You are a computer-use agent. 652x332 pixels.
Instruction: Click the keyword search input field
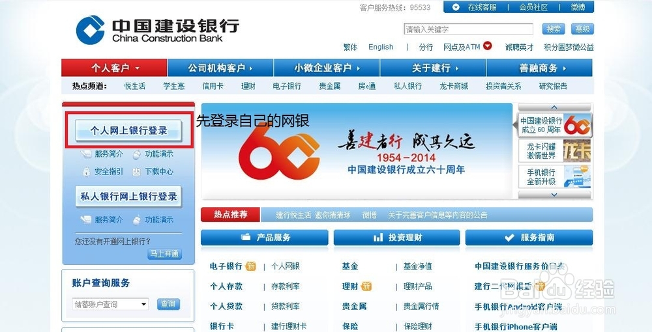(468, 29)
